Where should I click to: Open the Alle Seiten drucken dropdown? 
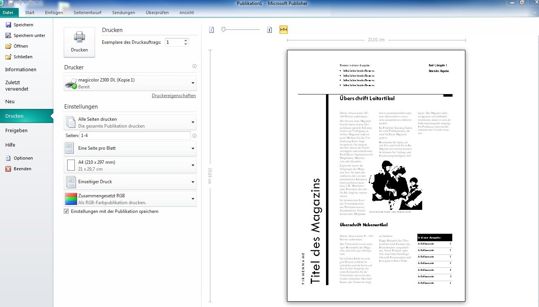pos(130,122)
